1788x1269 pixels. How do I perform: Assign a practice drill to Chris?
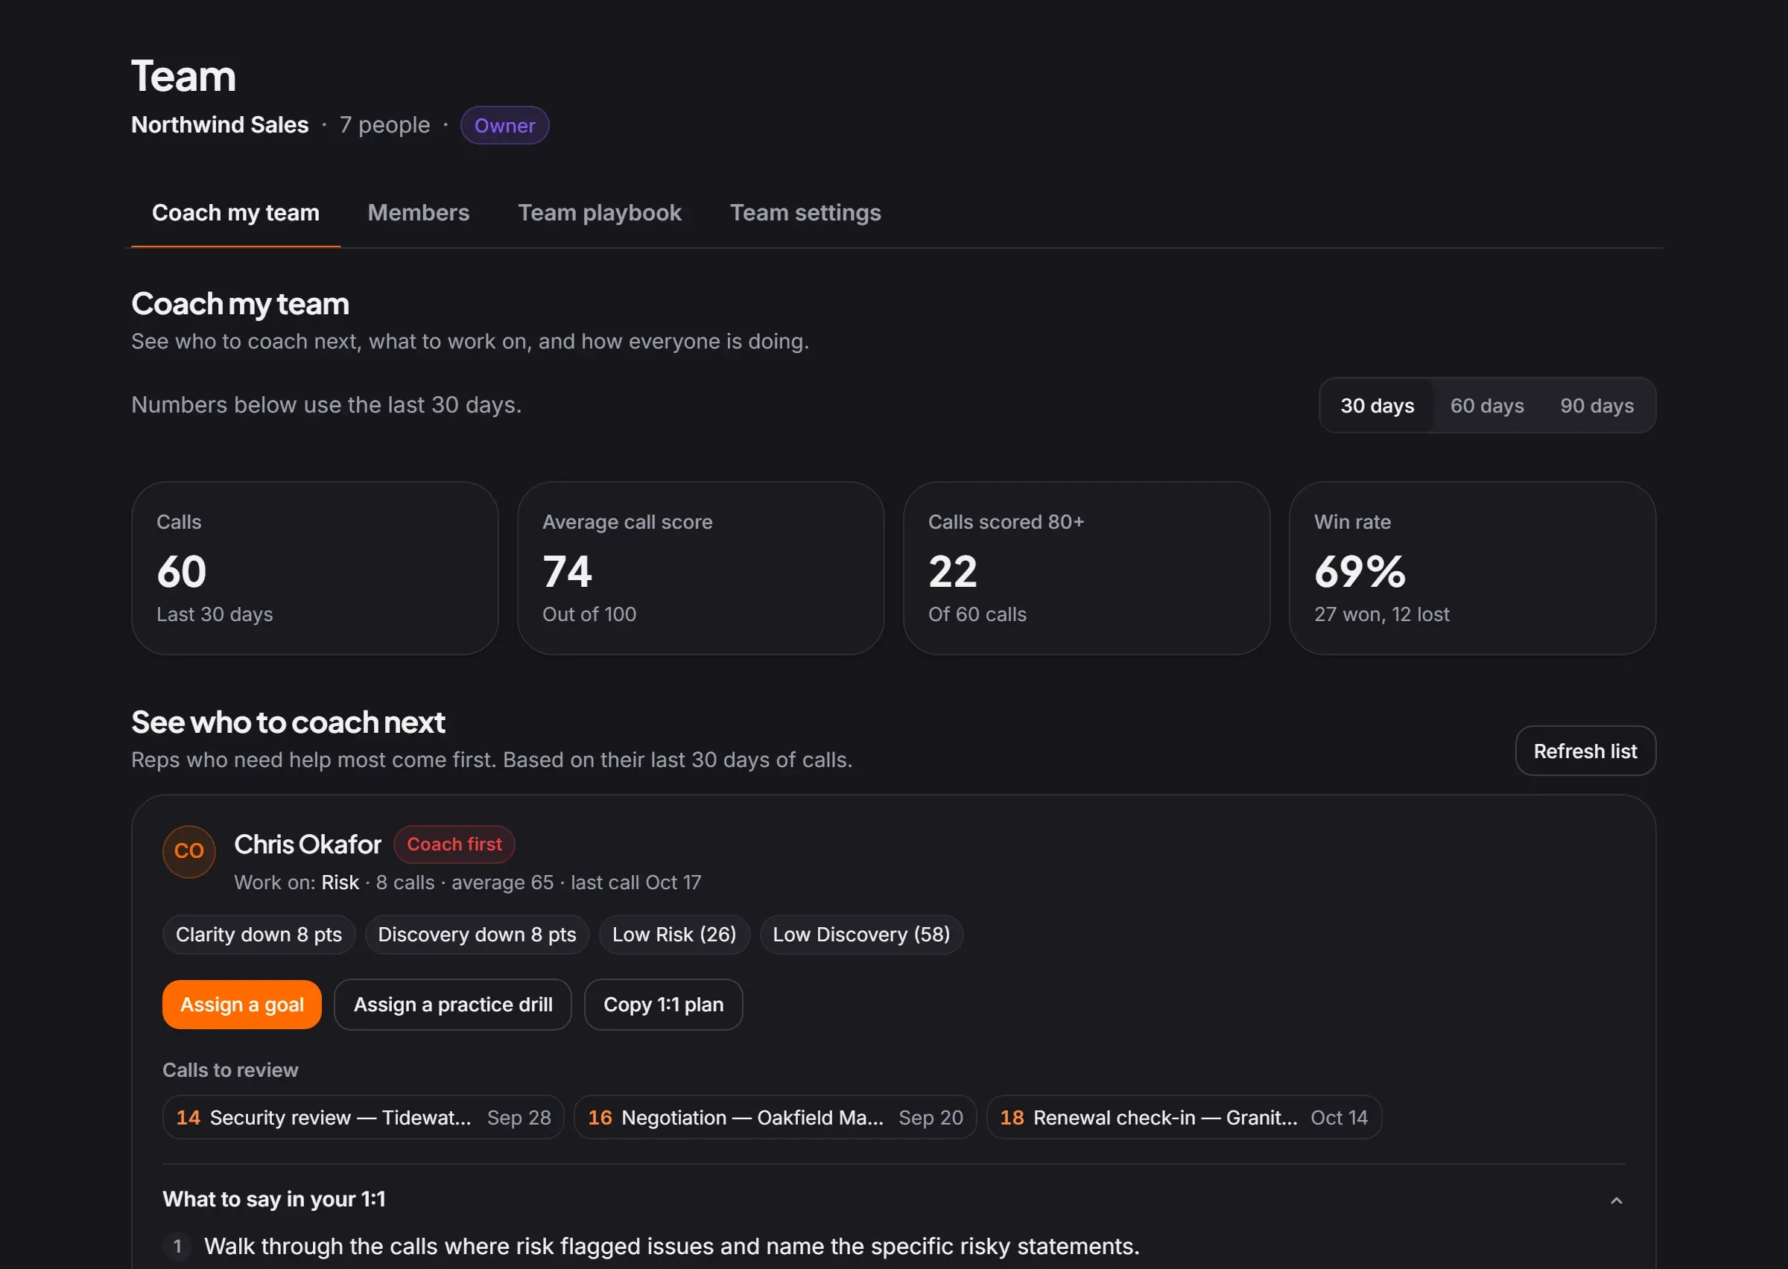click(x=452, y=1004)
